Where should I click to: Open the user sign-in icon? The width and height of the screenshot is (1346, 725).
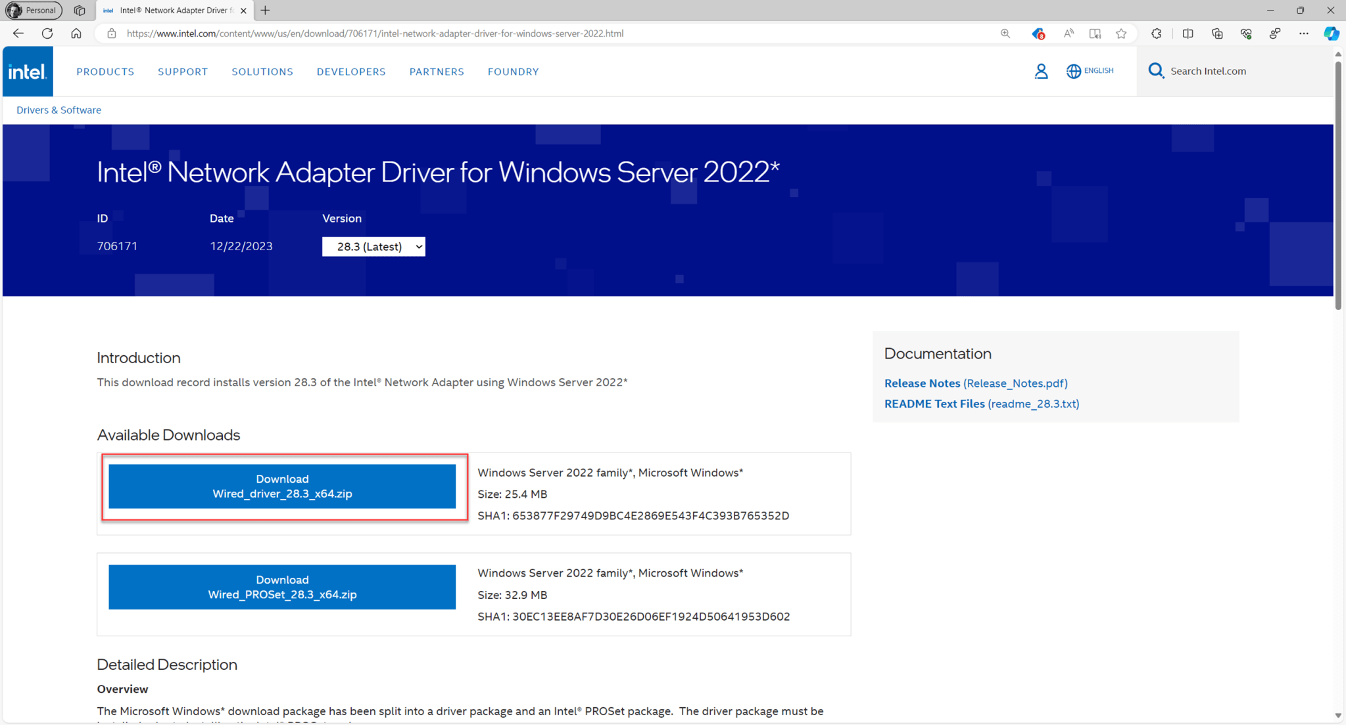[x=1041, y=71]
